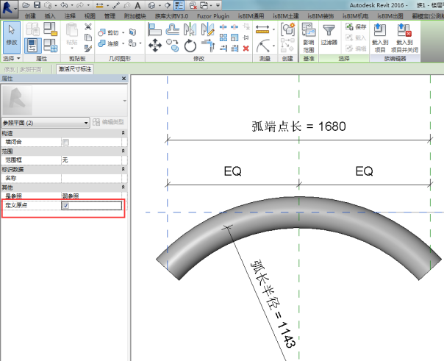
Task: Collapse the 构造 section in properties
Action: [x=123, y=132]
